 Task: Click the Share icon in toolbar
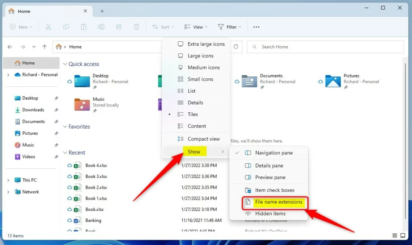119,27
